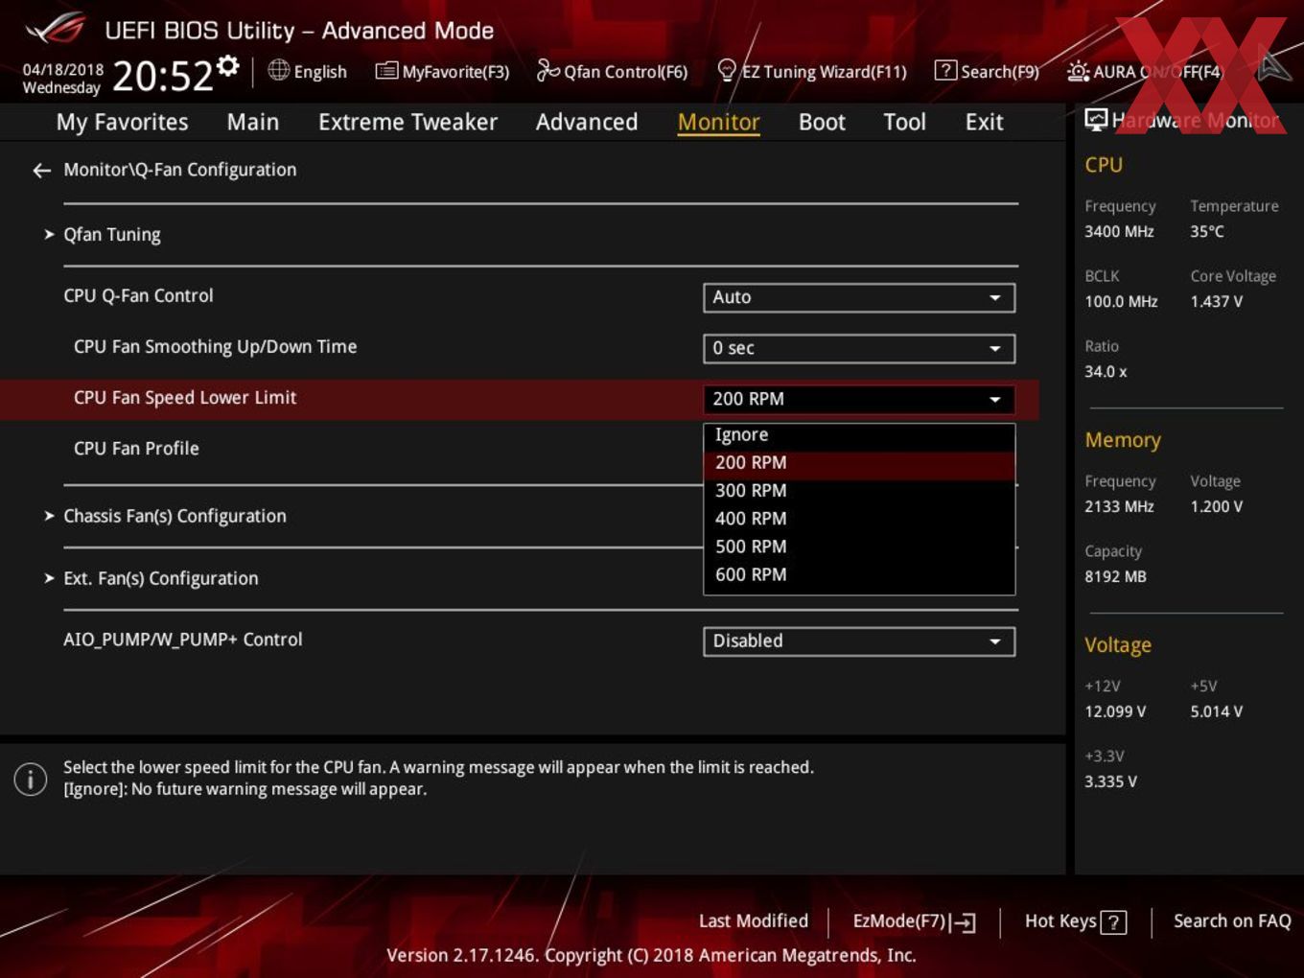Choose 500 RPM option

point(859,547)
